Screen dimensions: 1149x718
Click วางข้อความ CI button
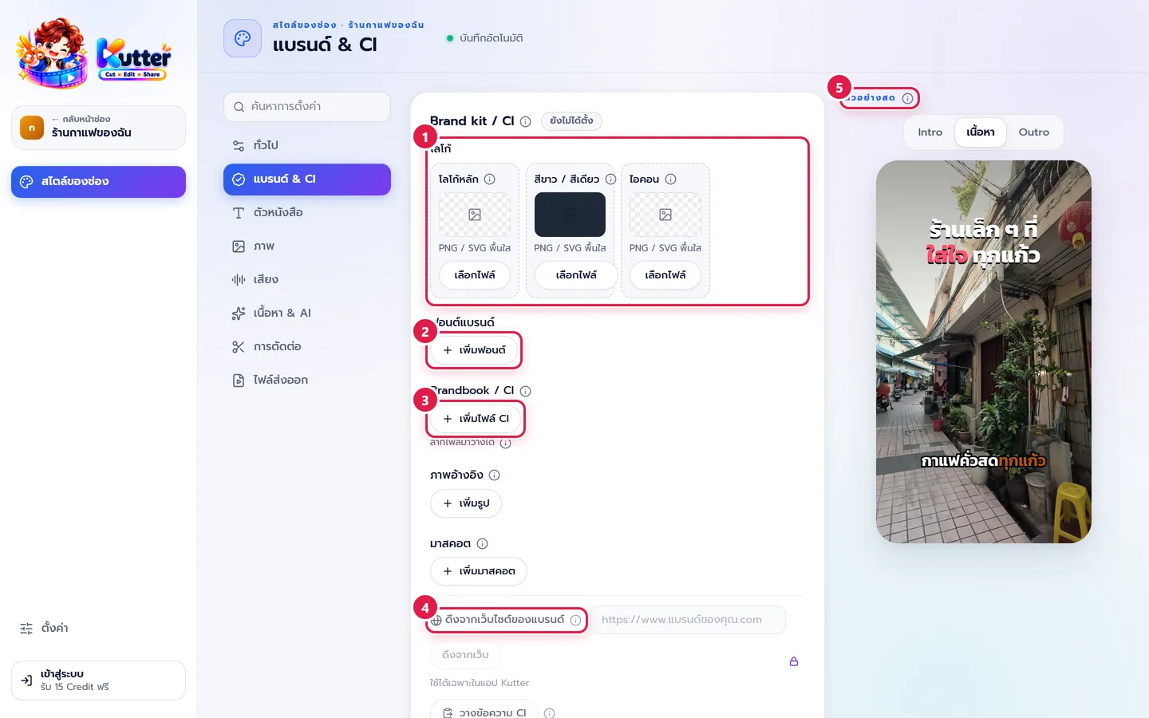tap(484, 711)
